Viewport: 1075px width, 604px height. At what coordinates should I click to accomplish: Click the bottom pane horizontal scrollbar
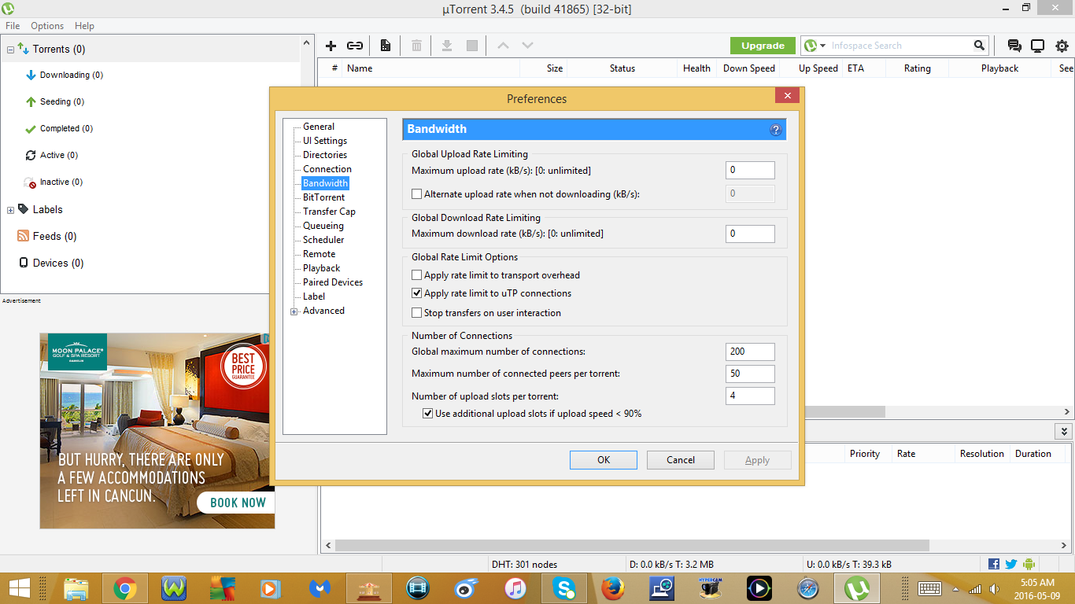(632, 545)
